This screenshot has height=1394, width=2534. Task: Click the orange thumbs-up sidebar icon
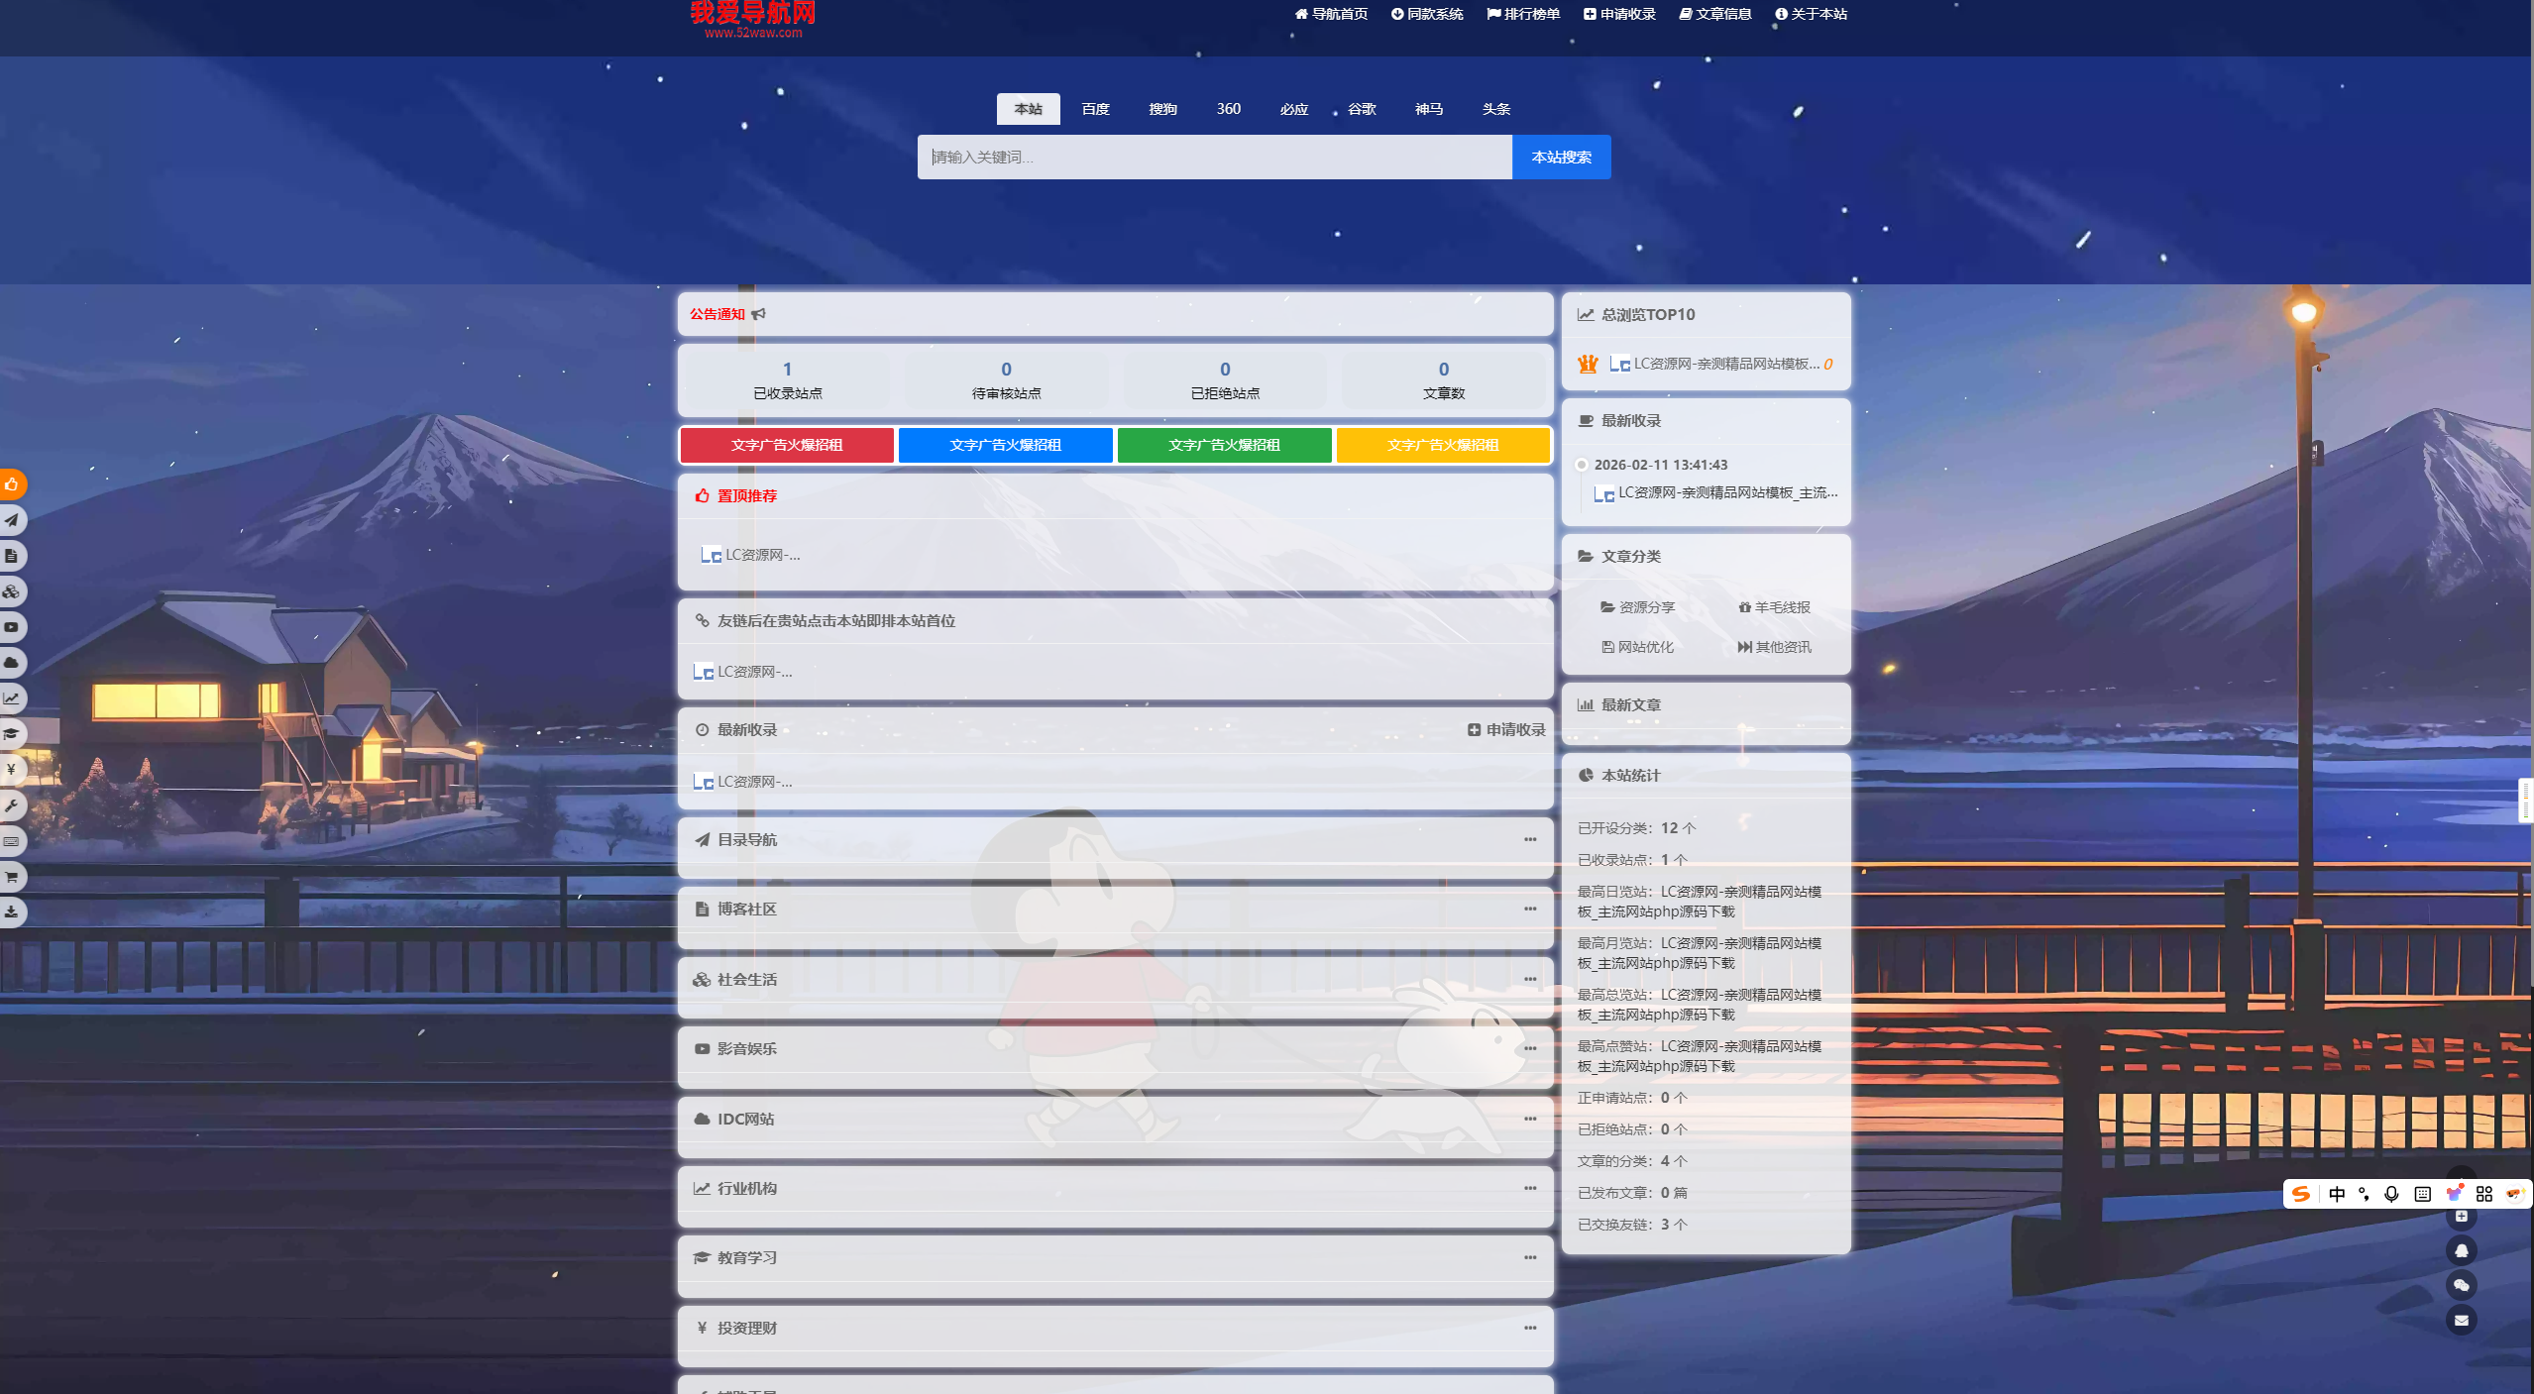pyautogui.click(x=11, y=484)
